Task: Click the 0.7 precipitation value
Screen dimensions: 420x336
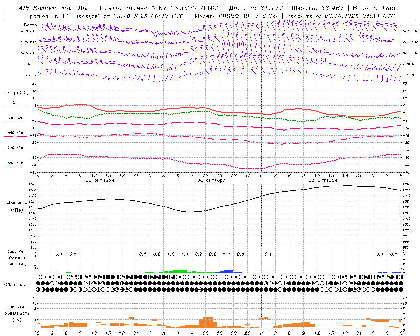Action: point(199,254)
